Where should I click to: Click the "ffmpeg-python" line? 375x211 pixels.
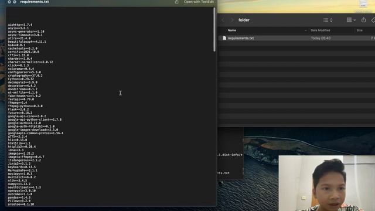(x=25, y=106)
